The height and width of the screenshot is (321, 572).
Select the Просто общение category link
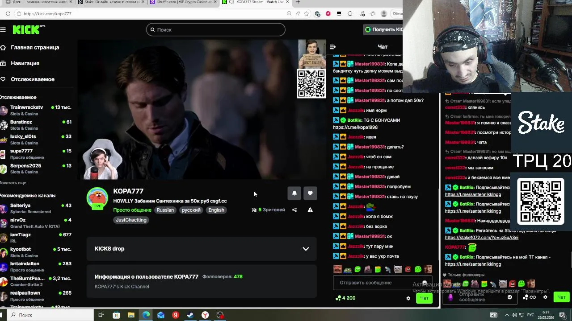click(132, 210)
